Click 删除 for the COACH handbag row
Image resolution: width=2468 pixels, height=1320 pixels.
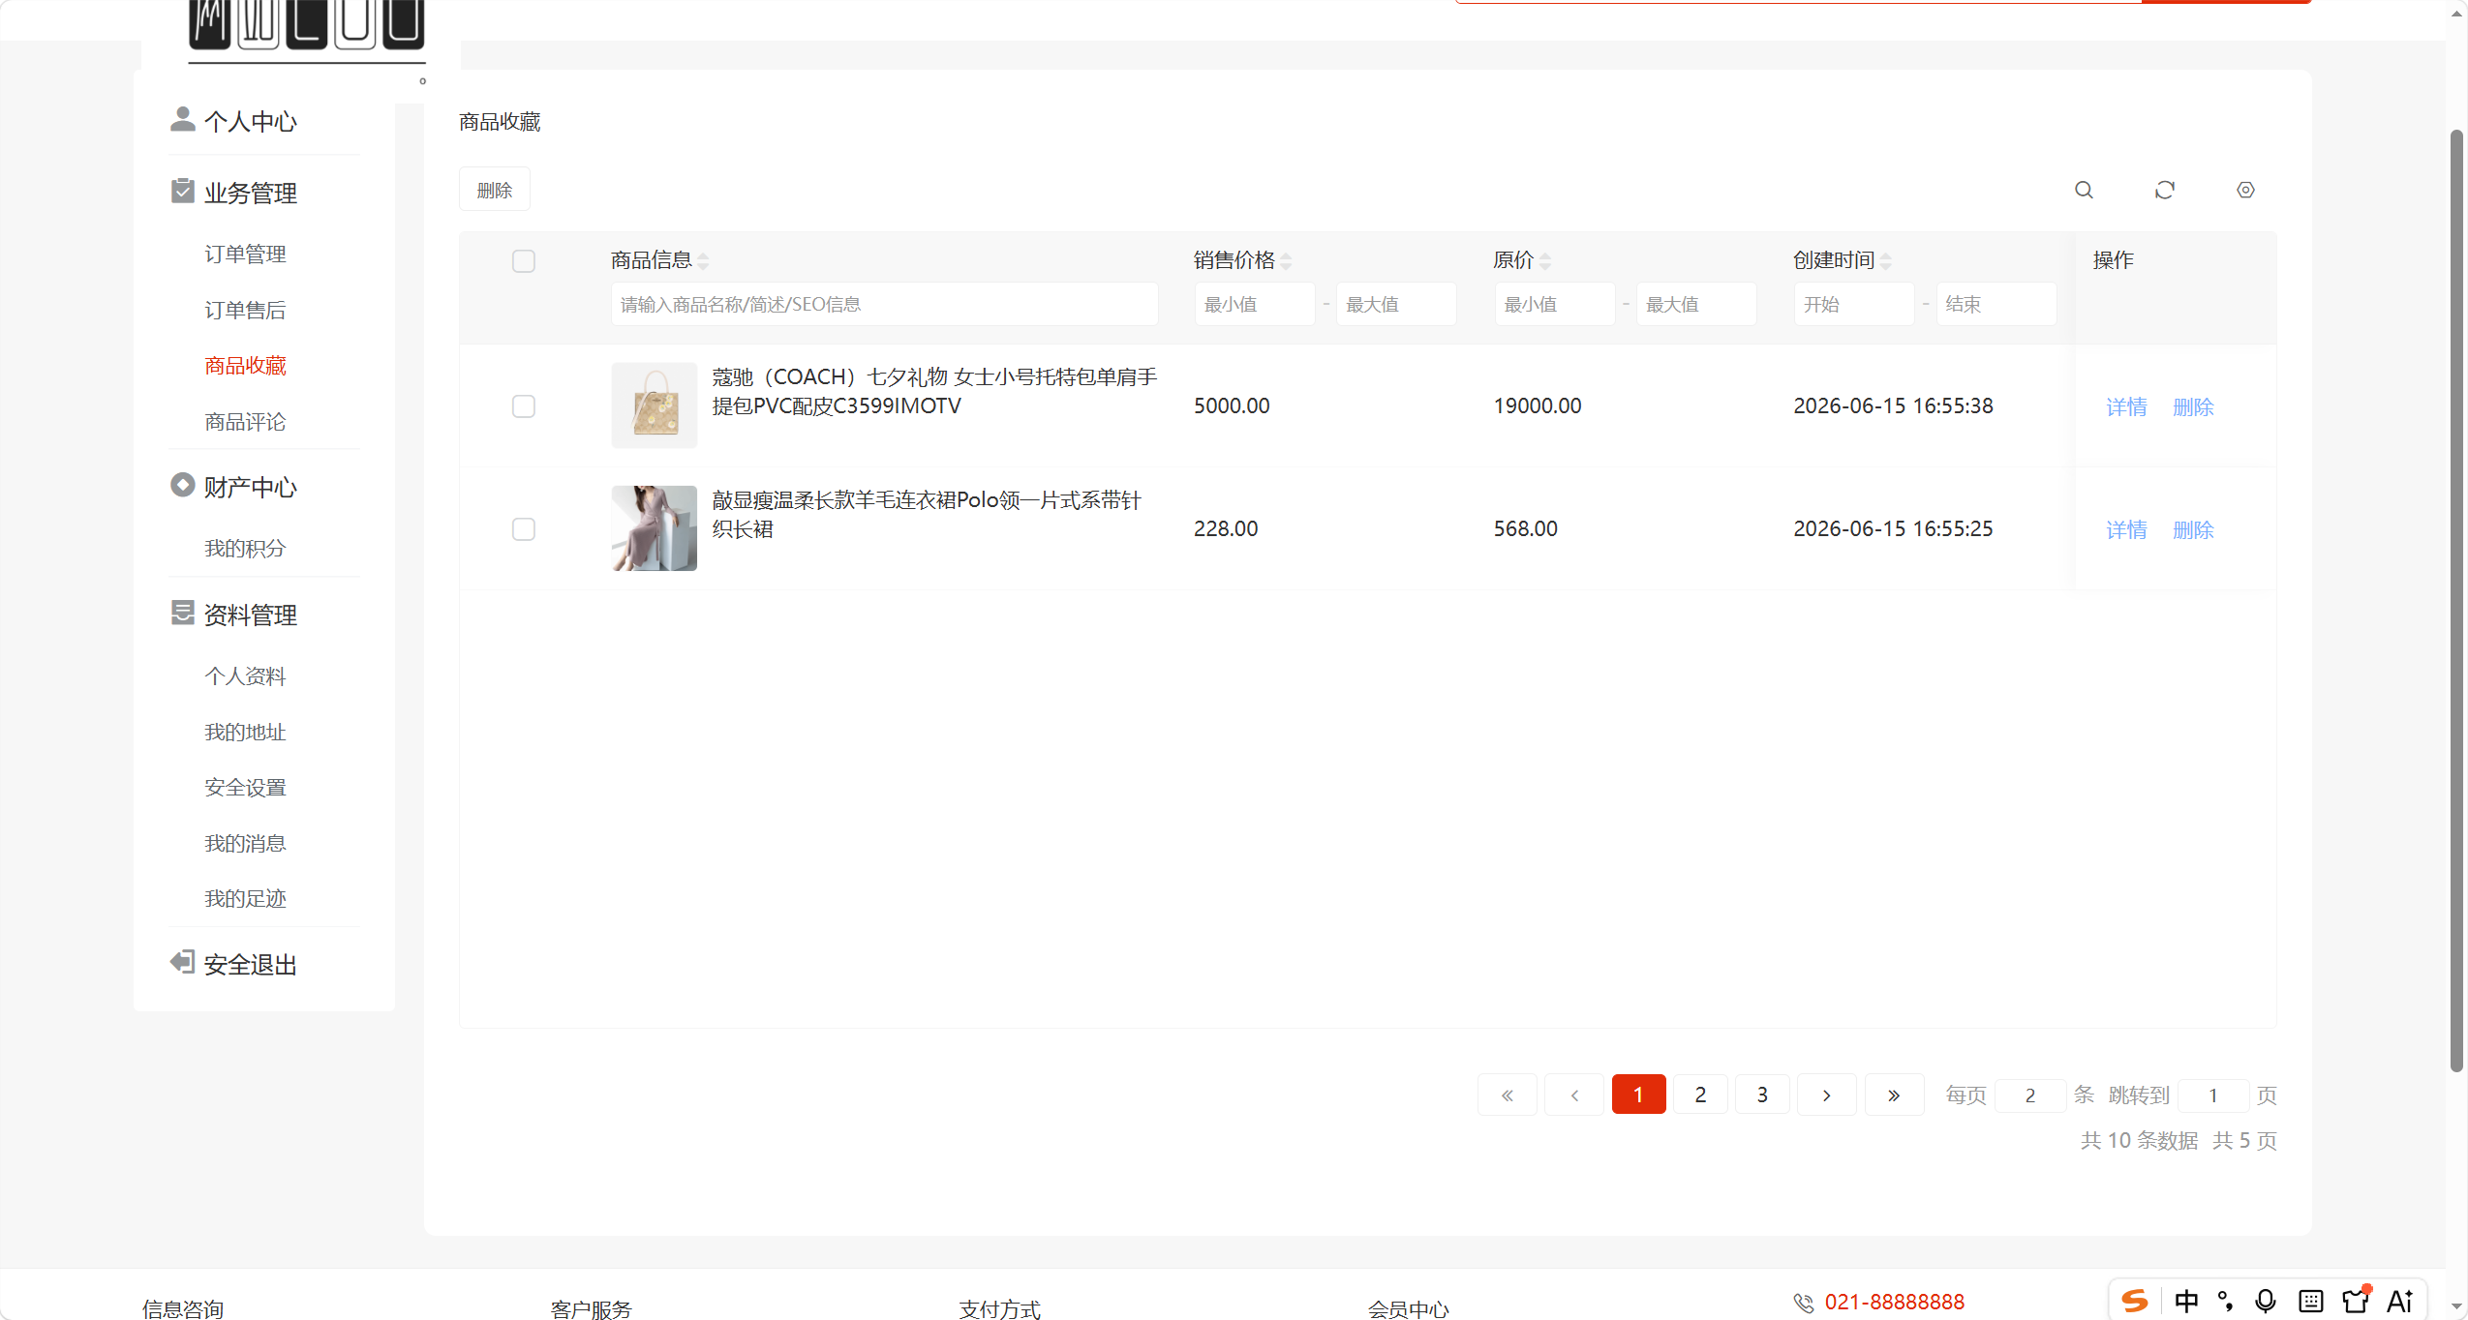click(2193, 406)
